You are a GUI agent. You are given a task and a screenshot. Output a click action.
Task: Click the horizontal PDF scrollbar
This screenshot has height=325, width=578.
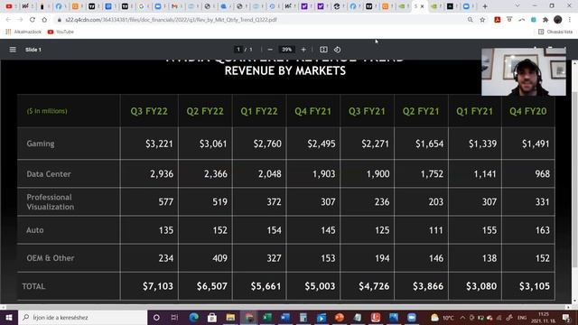285,307
